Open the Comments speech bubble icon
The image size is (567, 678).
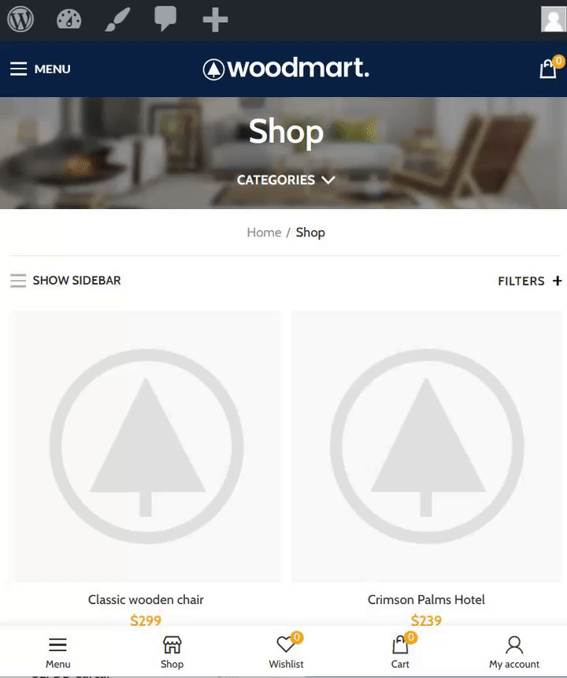point(165,19)
